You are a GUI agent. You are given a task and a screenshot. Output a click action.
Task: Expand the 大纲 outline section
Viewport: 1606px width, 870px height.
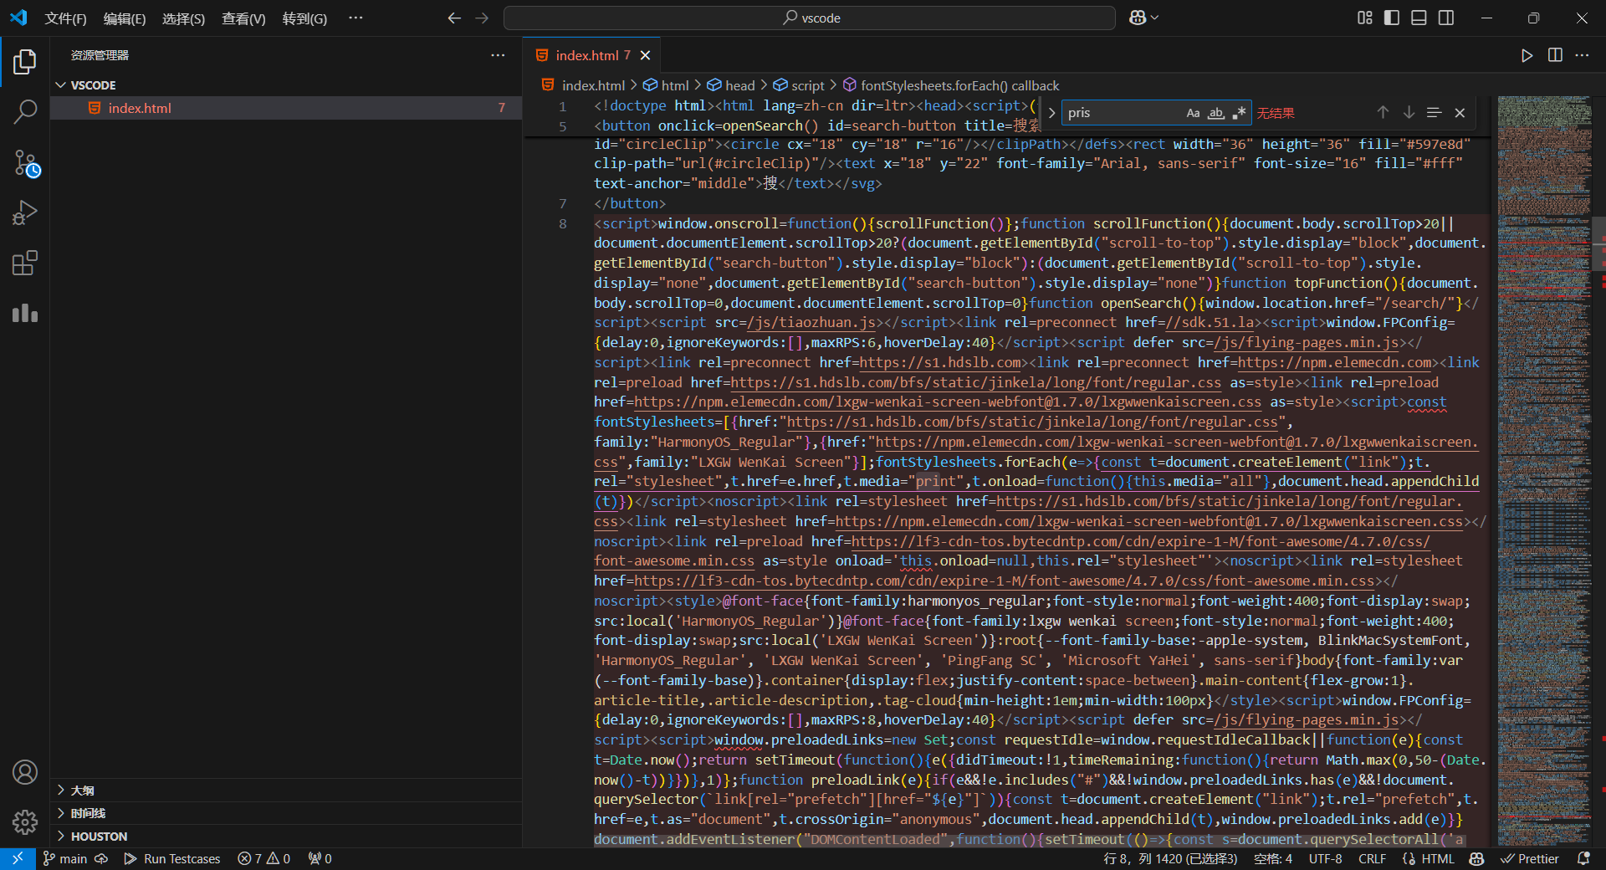(286, 791)
